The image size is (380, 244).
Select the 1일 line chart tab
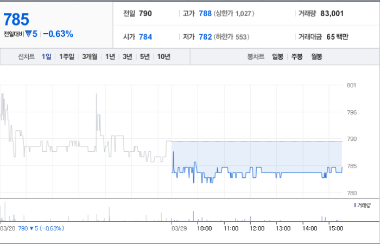[47, 56]
